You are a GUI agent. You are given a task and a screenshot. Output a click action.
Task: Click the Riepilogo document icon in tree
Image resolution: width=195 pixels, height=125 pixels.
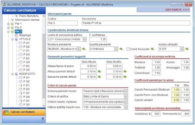click(17, 35)
